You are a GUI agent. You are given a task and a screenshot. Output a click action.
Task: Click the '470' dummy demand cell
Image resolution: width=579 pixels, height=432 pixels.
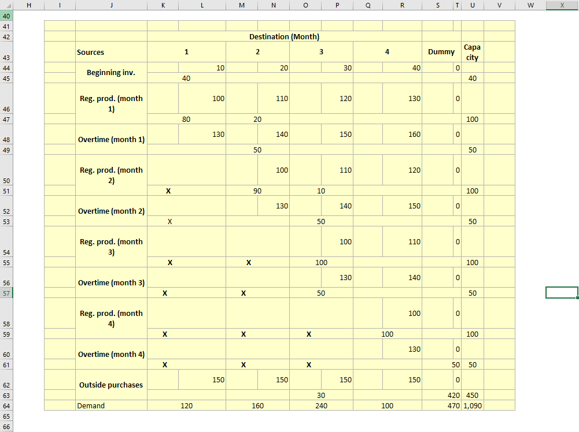[441, 405]
